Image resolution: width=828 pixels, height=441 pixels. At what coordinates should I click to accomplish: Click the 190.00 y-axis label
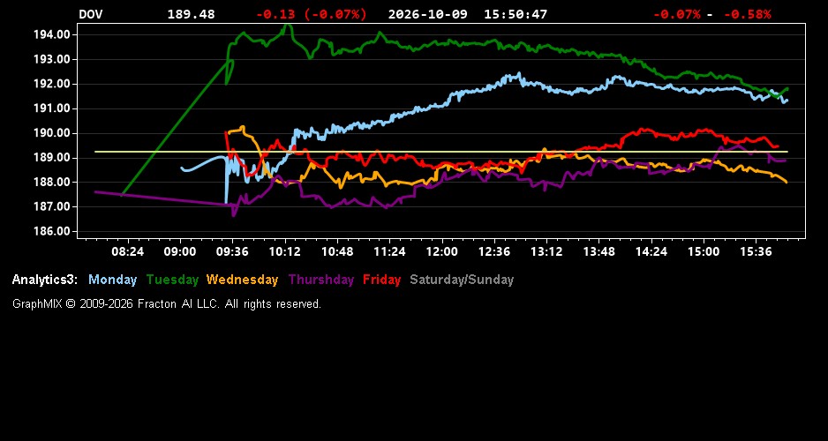[52, 133]
